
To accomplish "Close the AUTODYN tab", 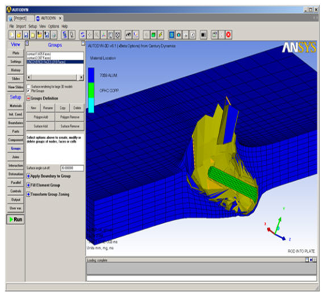I will coord(60,18).
